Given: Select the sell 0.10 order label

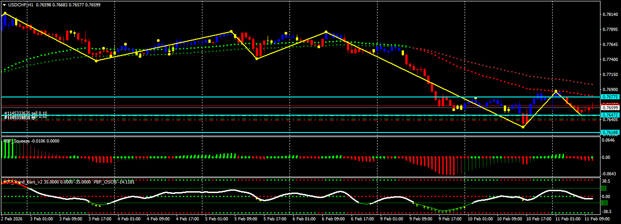Looking at the screenshot, I should (x=26, y=113).
